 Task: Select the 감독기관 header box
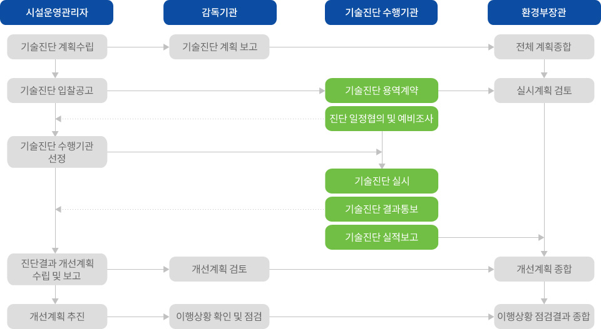(x=220, y=12)
